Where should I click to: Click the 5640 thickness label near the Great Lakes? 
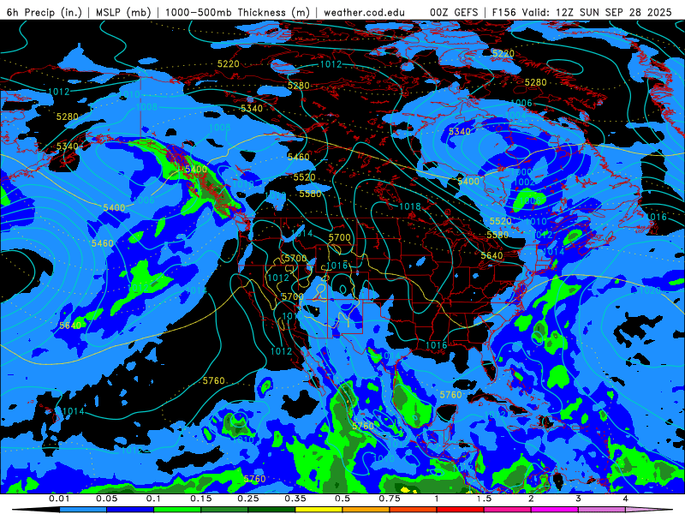pos(491,255)
